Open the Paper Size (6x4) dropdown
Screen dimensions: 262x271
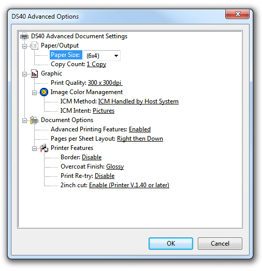click(102, 56)
